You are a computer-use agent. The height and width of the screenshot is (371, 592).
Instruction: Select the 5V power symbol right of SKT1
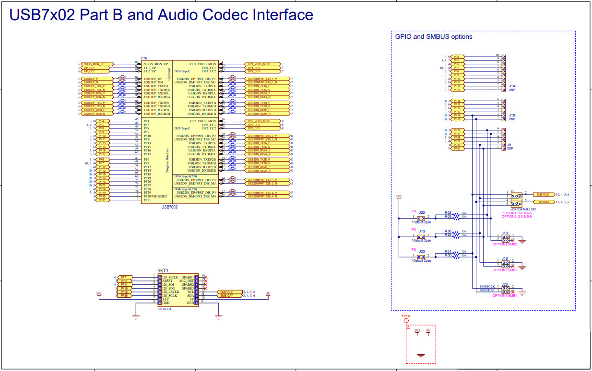(x=268, y=295)
